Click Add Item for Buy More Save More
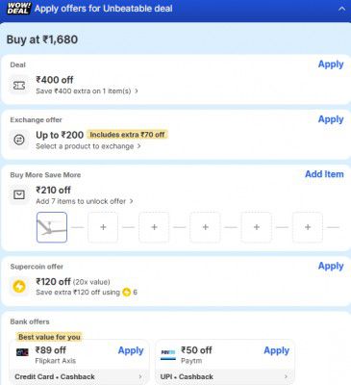This screenshot has height=385, width=351. (324, 174)
